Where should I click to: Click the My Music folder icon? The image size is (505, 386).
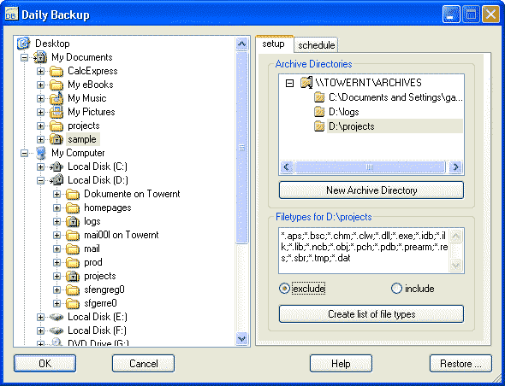(56, 98)
